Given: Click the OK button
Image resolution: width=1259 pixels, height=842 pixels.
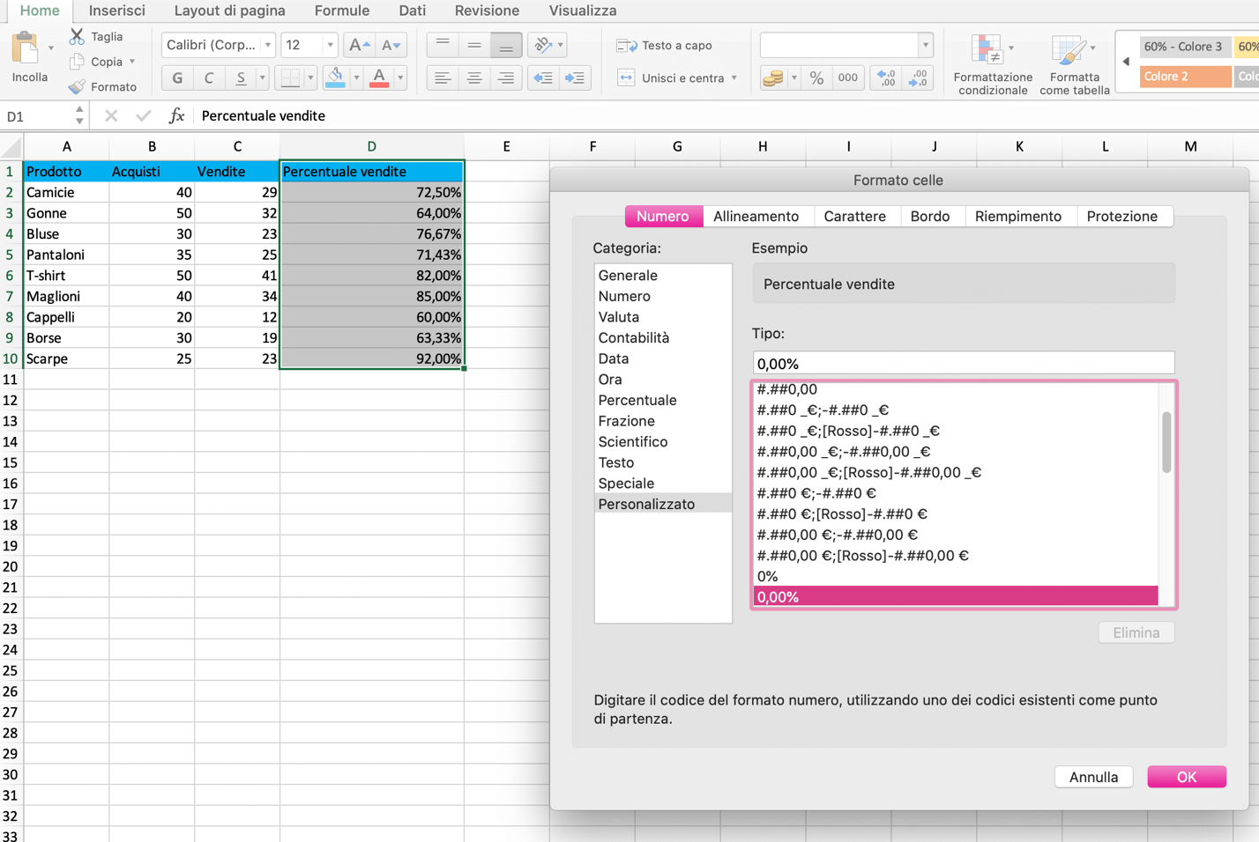Looking at the screenshot, I should point(1187,777).
